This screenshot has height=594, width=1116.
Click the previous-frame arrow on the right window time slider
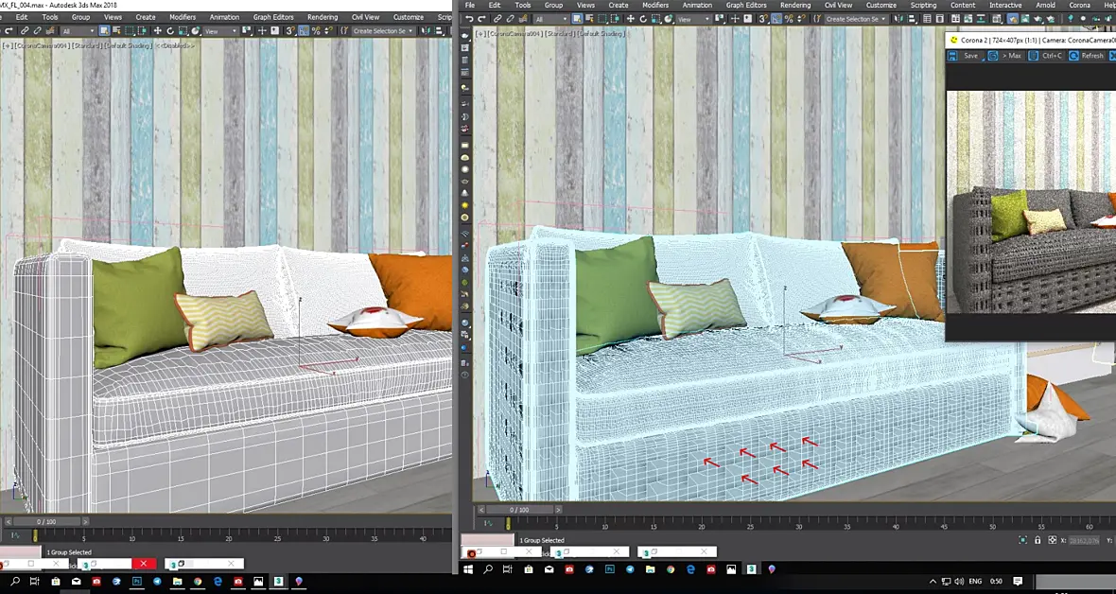(x=481, y=509)
